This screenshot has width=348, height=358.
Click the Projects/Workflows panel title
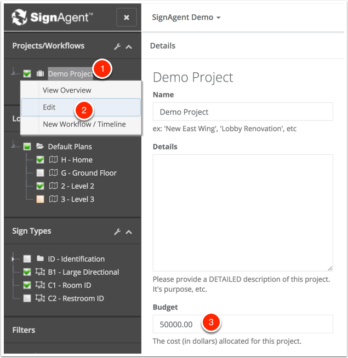(48, 45)
